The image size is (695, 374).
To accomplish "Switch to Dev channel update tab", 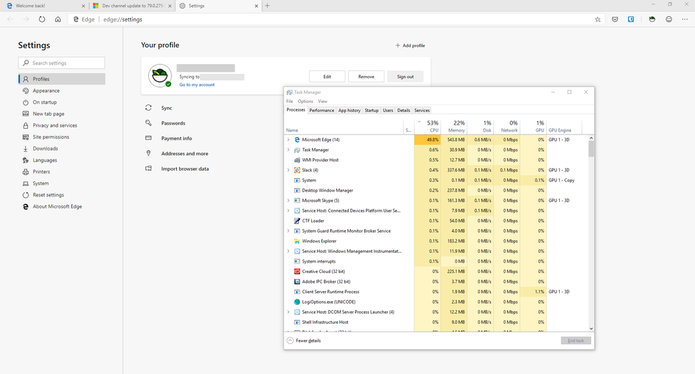I will pos(132,6).
